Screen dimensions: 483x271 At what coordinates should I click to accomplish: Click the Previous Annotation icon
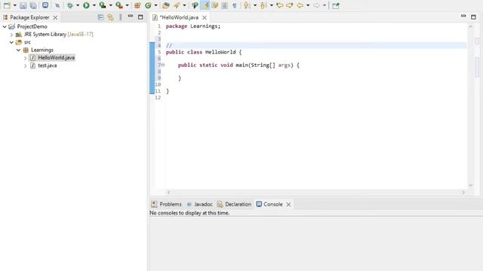[x=263, y=5]
